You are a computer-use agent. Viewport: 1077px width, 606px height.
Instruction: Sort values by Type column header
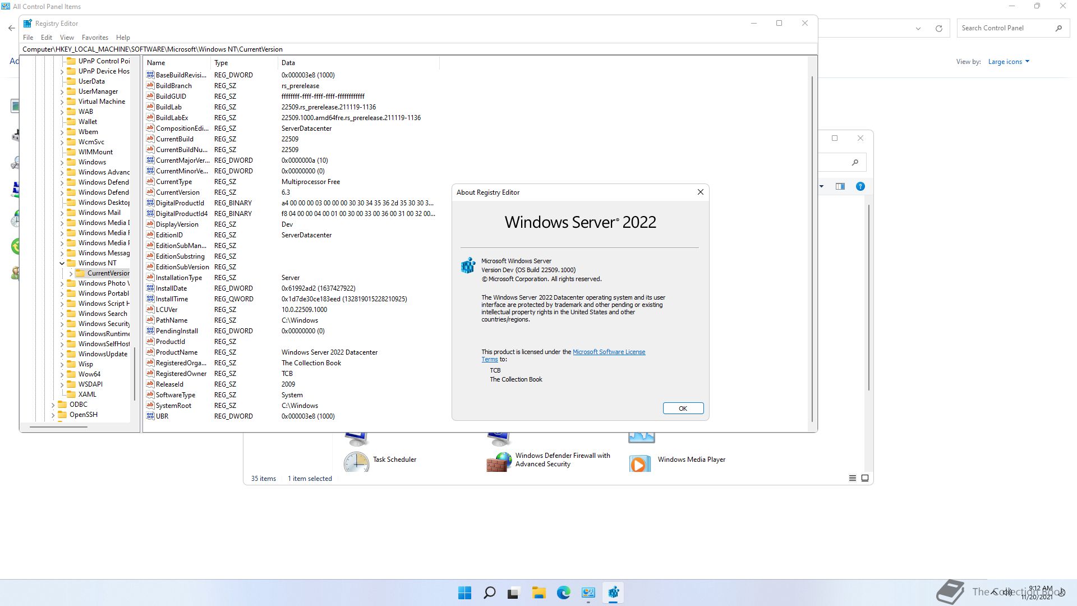pos(244,63)
